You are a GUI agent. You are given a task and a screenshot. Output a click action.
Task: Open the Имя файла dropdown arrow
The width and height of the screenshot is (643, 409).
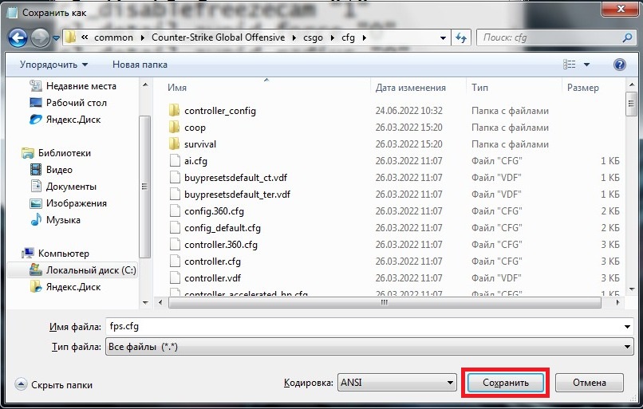pos(627,327)
